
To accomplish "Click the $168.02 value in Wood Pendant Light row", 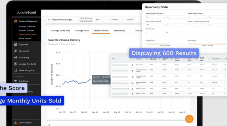I will (x=115, y=20).
